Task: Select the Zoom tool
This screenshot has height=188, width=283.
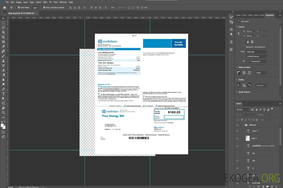Action: 3,113
